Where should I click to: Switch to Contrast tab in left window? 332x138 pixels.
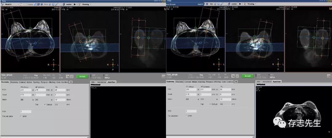pyautogui.click(x=22, y=82)
